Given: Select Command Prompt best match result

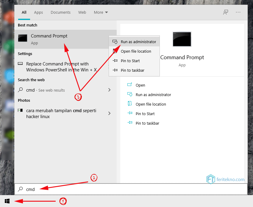Looking at the screenshot, I should click(x=65, y=39).
